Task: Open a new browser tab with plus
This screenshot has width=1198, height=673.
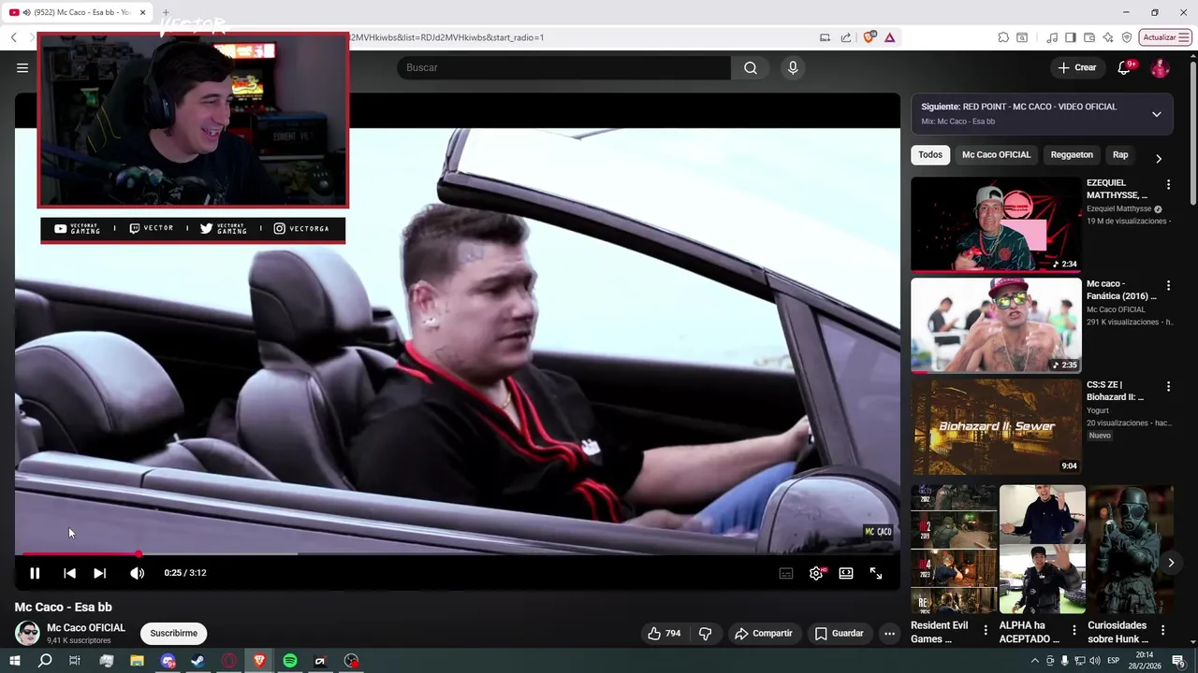Action: (166, 12)
